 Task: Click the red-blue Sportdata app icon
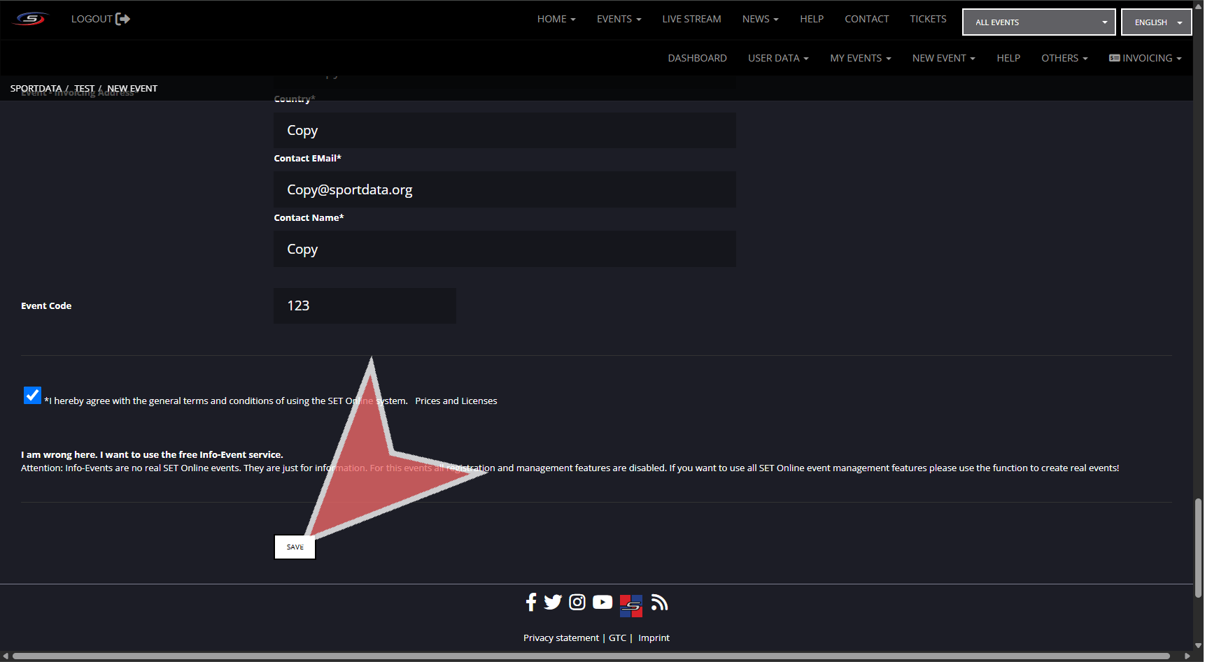click(x=630, y=605)
